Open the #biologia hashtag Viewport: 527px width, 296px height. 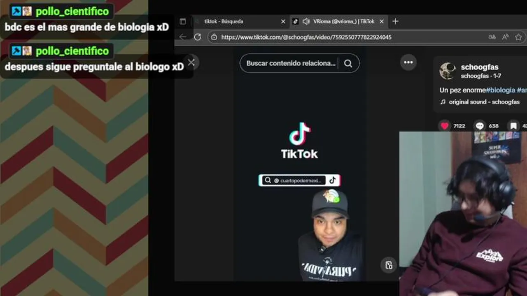[500, 90]
